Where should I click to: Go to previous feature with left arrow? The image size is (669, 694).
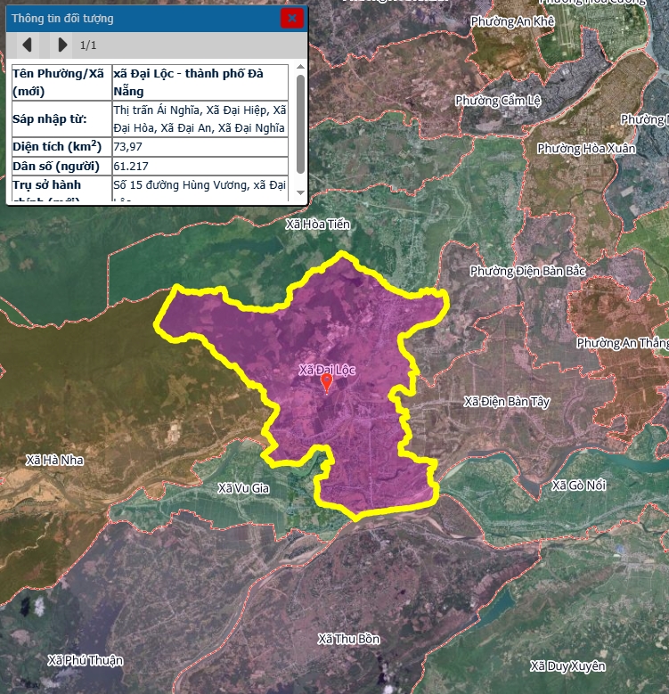(27, 45)
